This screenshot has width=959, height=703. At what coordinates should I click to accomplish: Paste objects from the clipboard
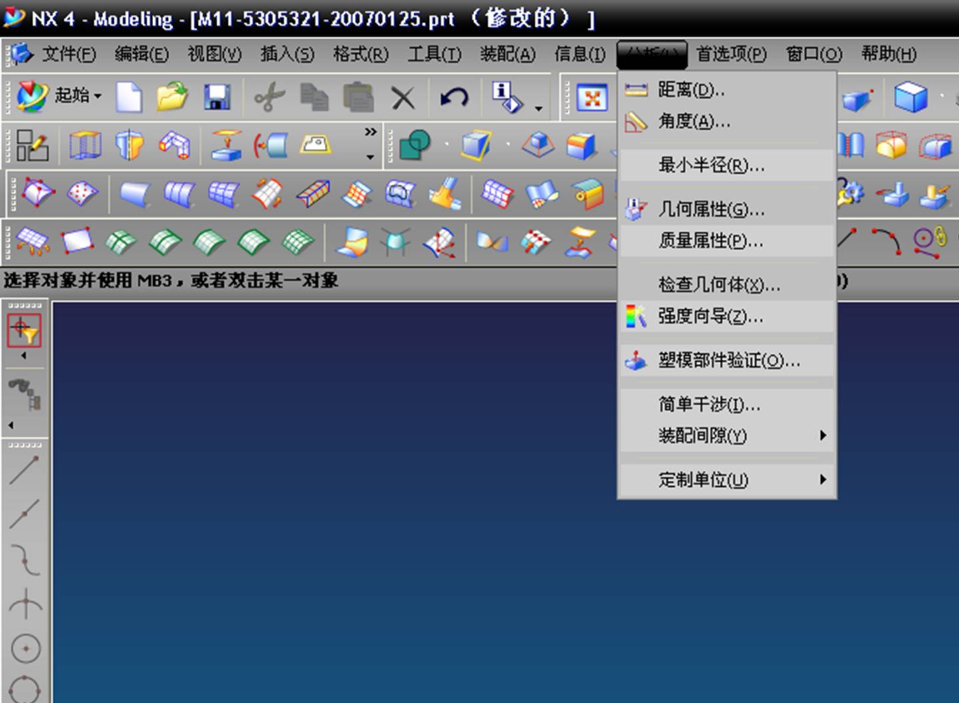(x=358, y=96)
